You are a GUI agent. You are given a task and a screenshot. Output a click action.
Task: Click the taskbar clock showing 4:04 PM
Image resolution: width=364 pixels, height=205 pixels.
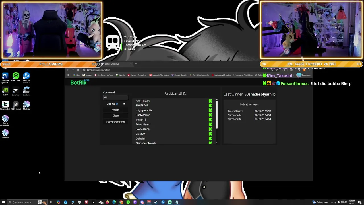(x=352, y=202)
